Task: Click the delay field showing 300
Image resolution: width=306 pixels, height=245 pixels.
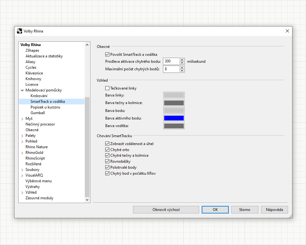Action: click(171, 61)
